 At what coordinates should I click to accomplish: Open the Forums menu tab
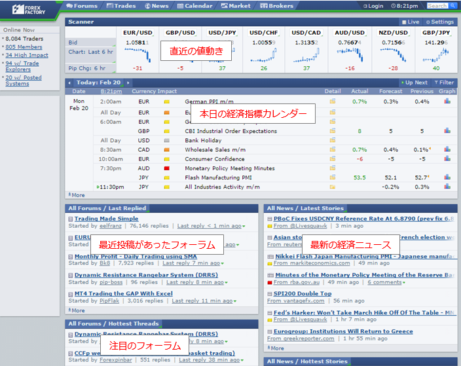(x=82, y=6)
